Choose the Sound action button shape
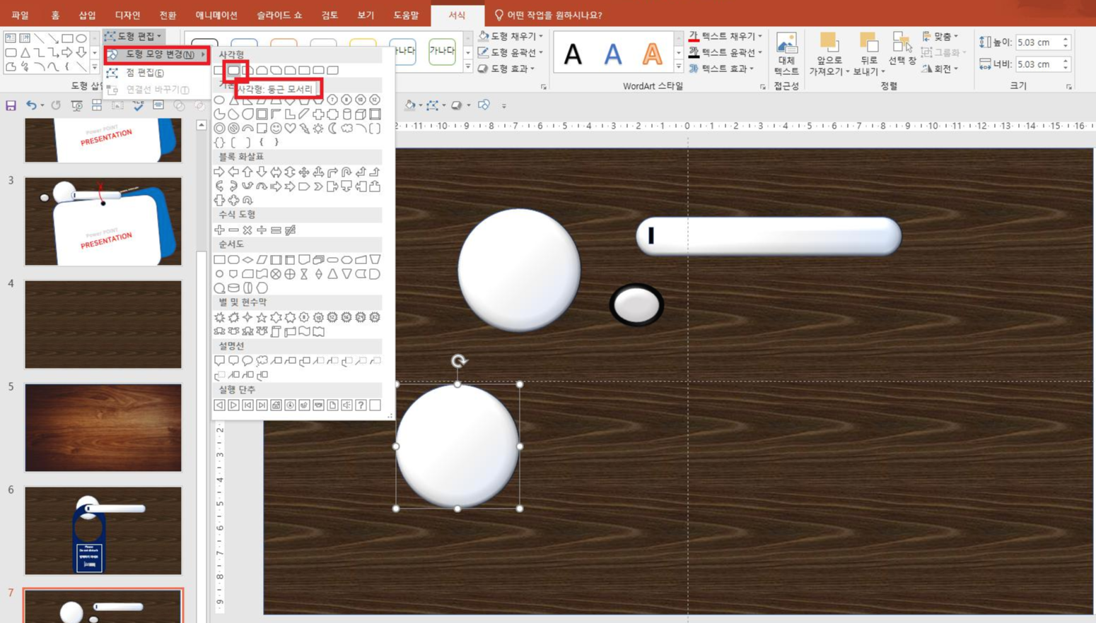This screenshot has height=623, width=1096. [346, 405]
